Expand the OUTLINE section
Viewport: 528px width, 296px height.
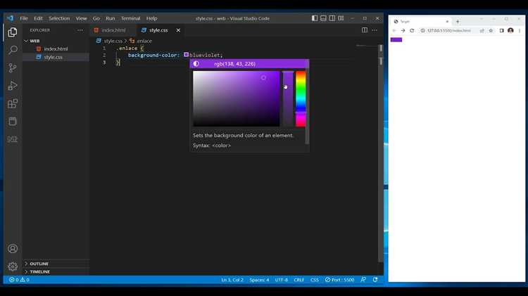[x=39, y=264]
